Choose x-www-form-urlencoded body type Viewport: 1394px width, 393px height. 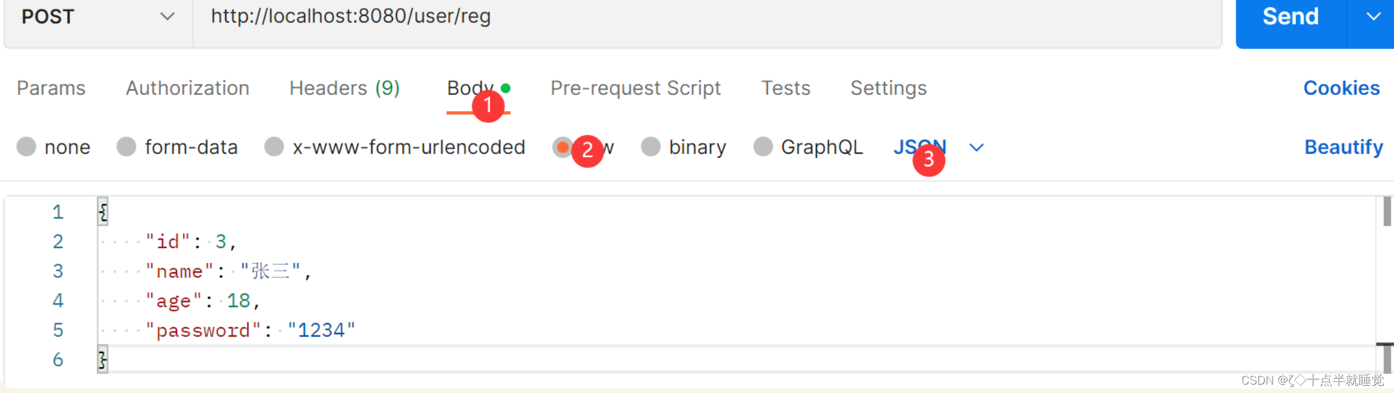[274, 147]
